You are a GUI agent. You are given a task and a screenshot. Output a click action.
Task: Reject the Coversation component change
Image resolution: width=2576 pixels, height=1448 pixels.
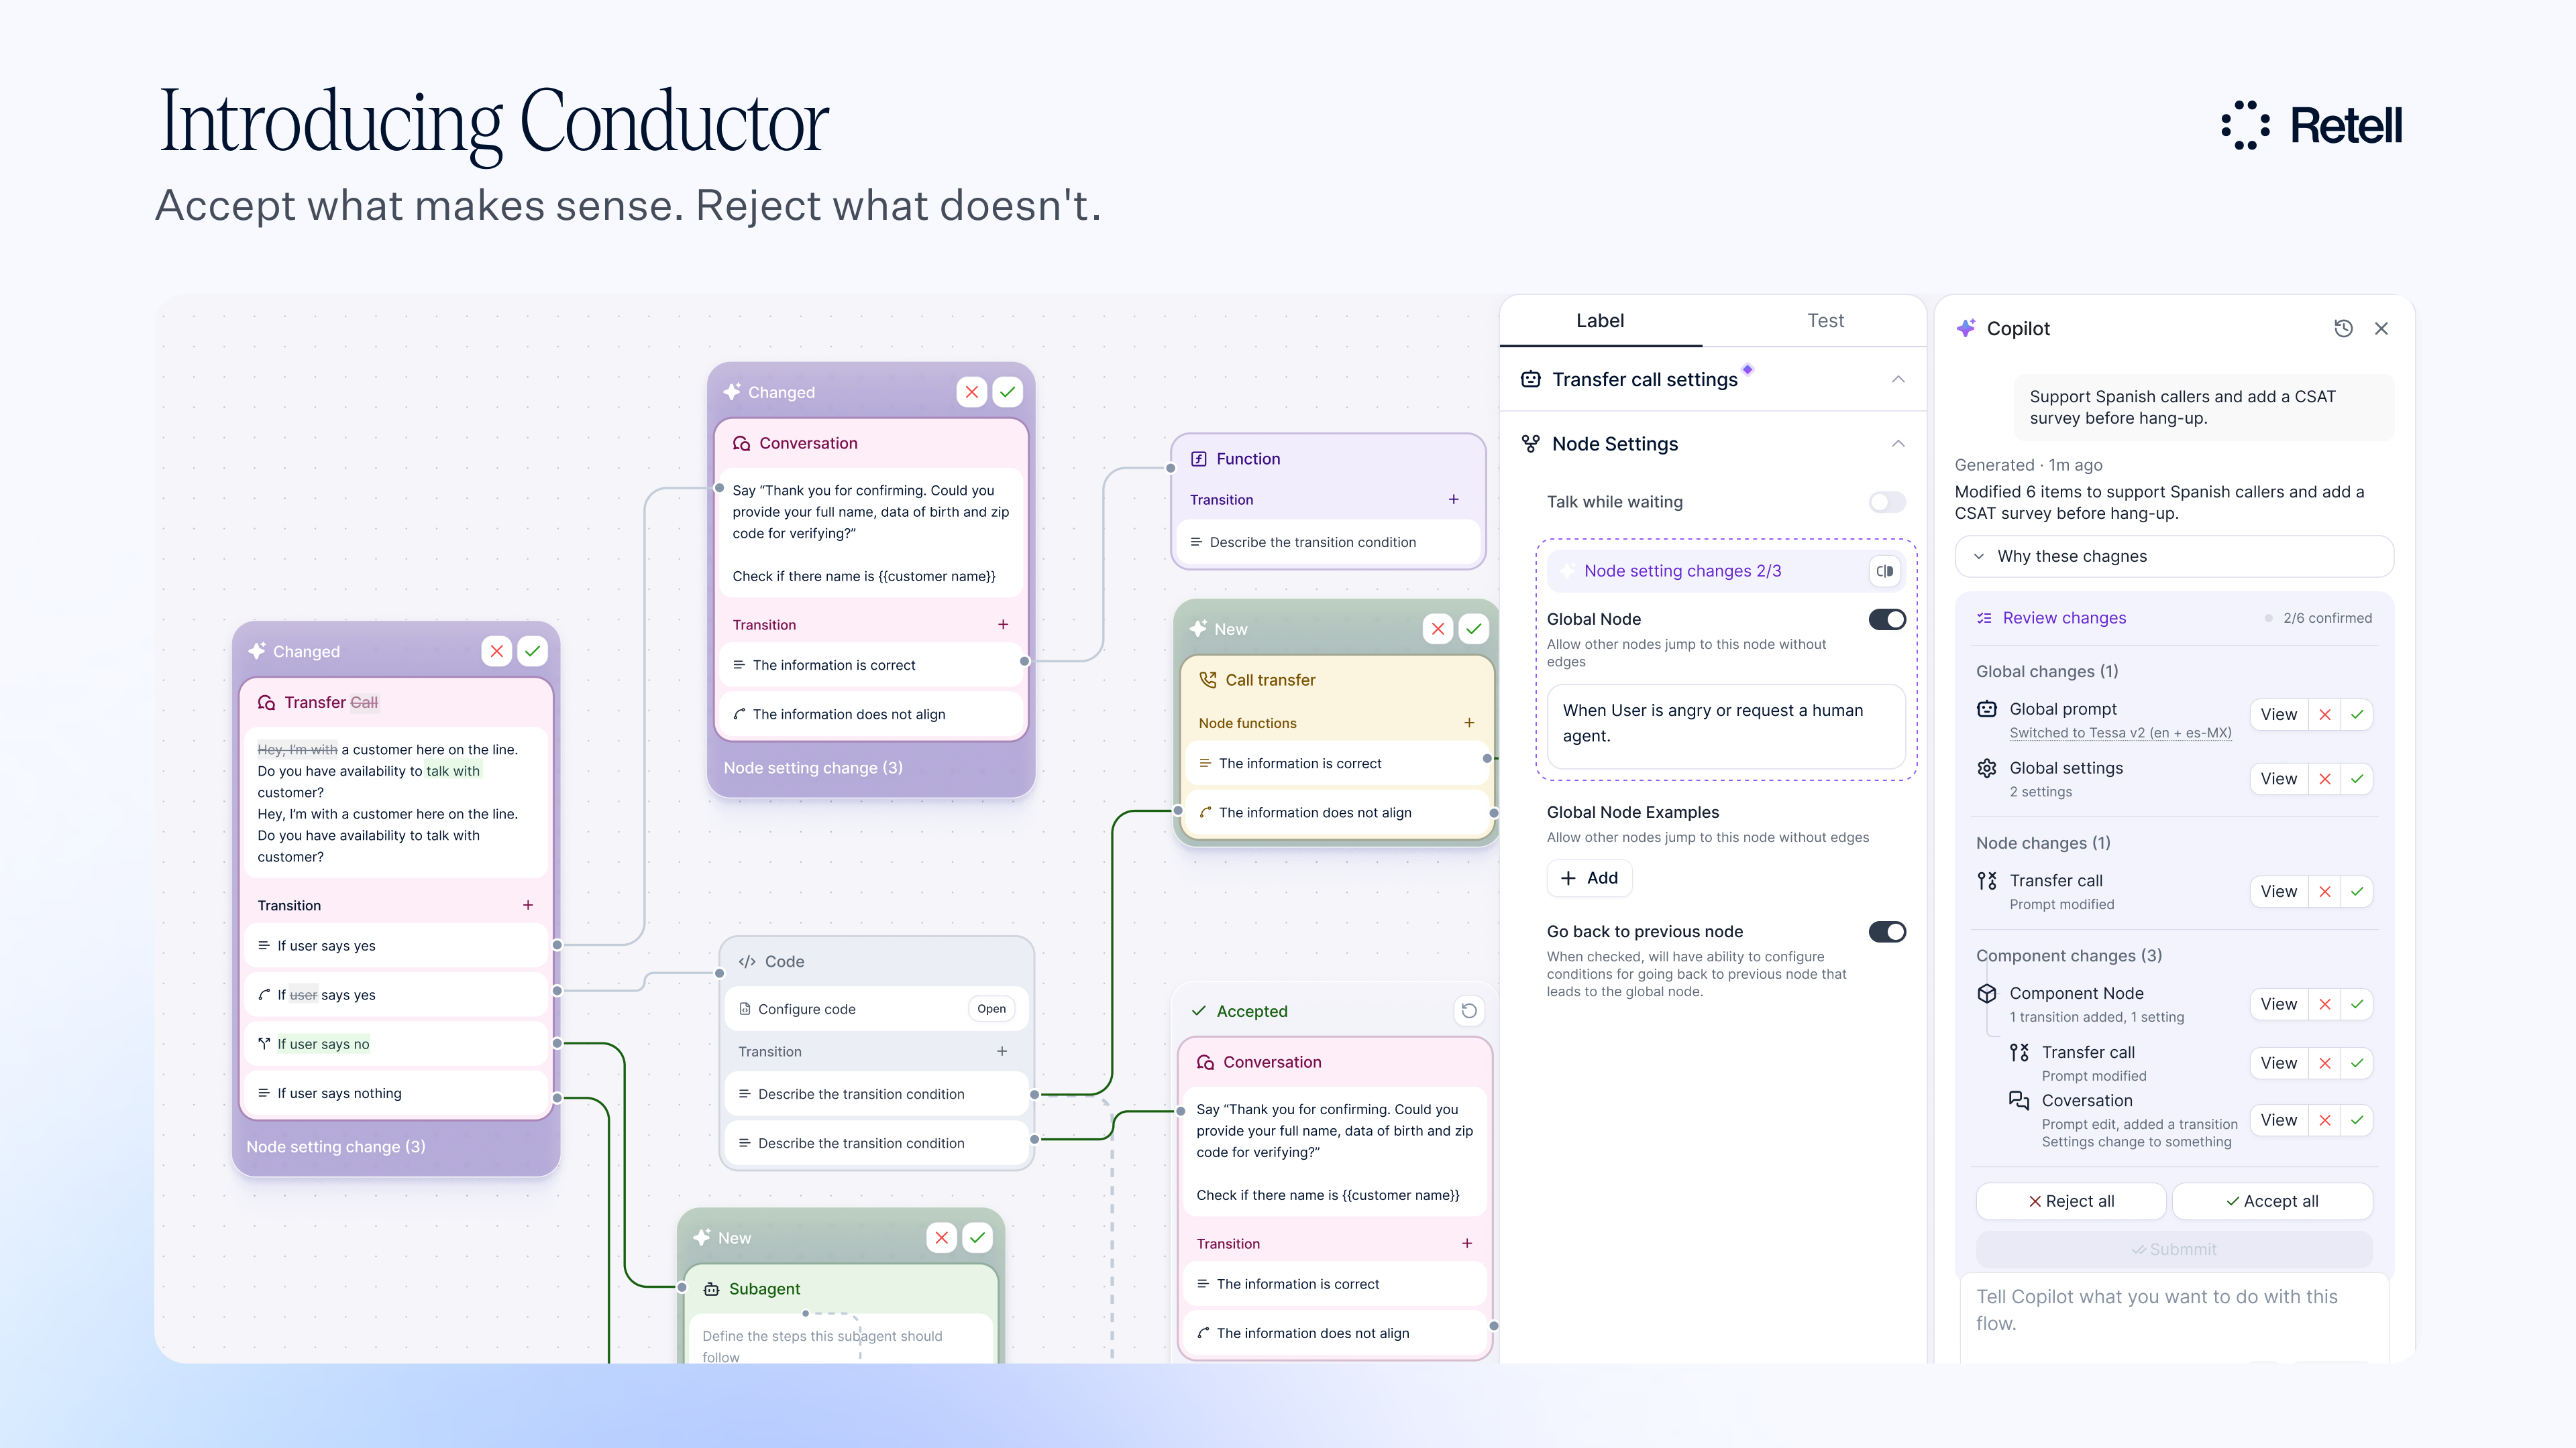pyautogui.click(x=2325, y=1120)
